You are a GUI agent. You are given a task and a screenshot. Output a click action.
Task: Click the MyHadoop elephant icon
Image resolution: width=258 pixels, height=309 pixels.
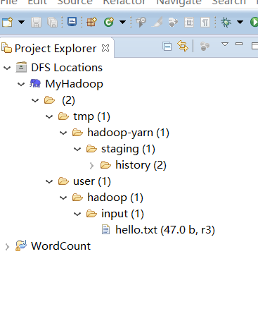[35, 83]
